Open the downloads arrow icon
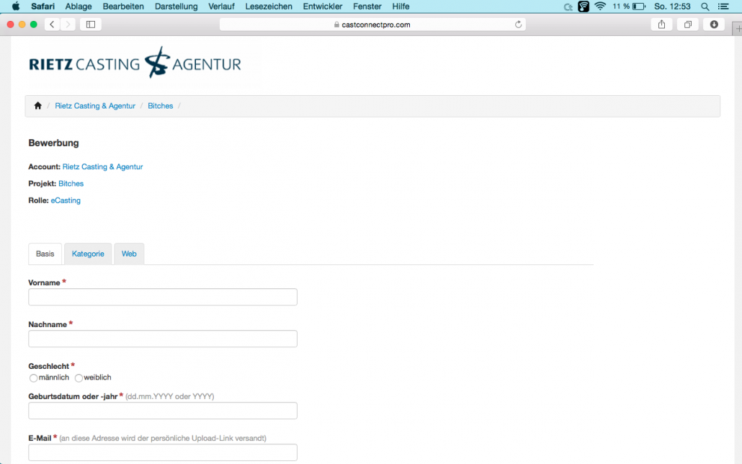This screenshot has width=742, height=464. click(x=714, y=24)
